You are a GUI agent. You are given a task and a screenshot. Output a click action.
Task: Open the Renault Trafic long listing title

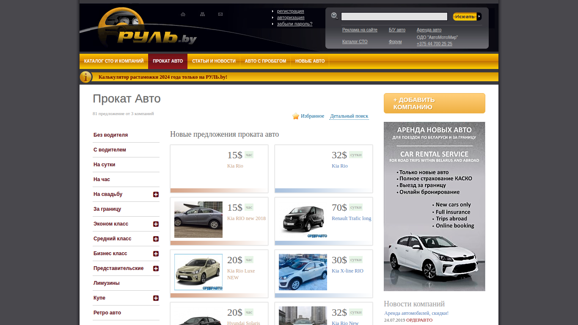point(351,218)
